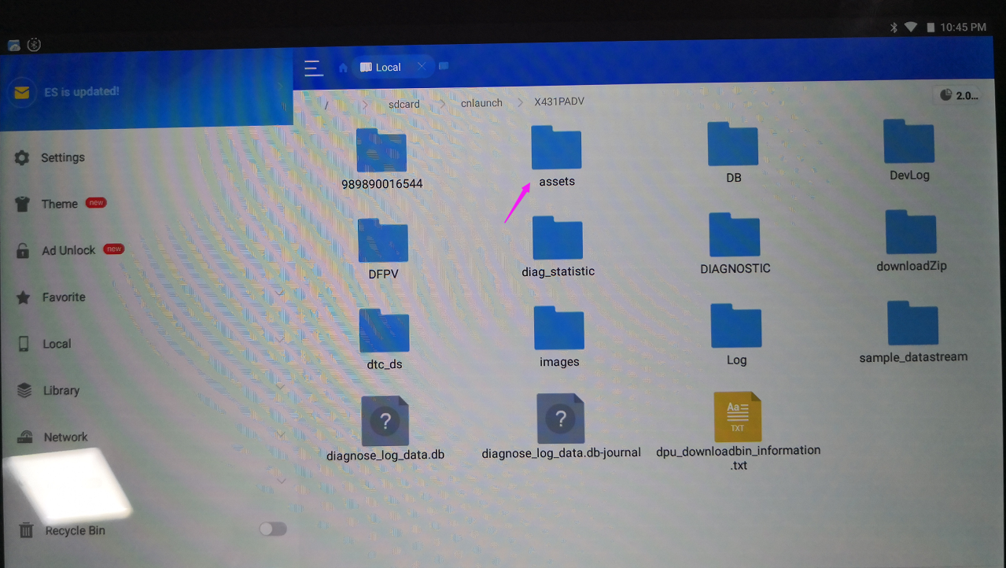The width and height of the screenshot is (1006, 568).
Task: Toggle the Recycle Bin switch
Action: tap(273, 529)
